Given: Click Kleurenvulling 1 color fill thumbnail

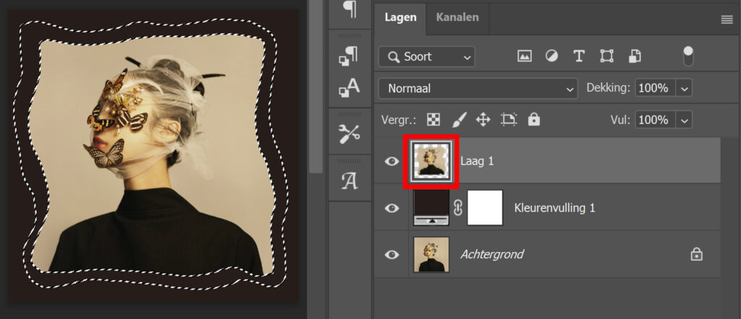Looking at the screenshot, I should (431, 208).
